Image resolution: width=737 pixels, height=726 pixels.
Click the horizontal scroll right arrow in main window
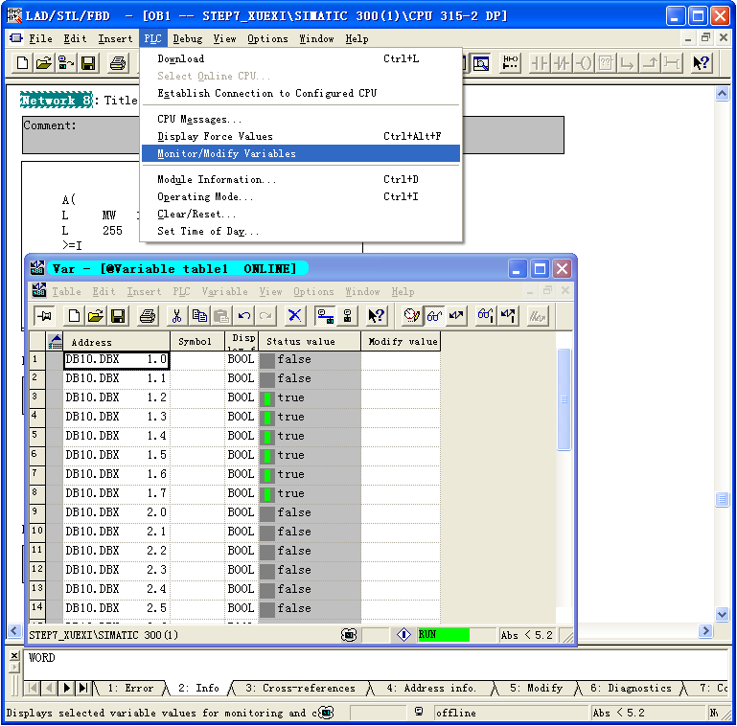point(704,630)
